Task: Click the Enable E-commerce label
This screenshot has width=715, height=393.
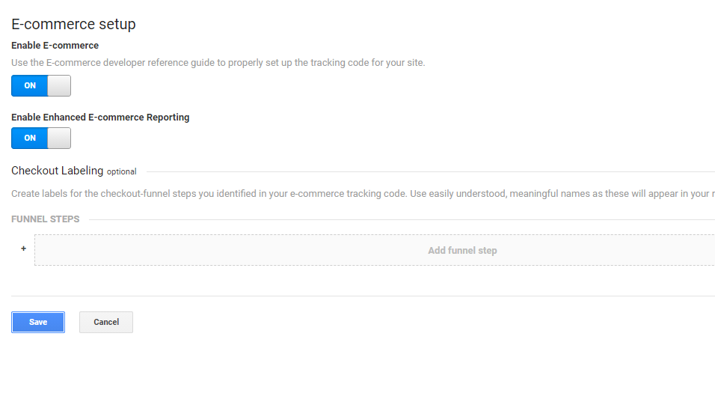Action: click(55, 46)
